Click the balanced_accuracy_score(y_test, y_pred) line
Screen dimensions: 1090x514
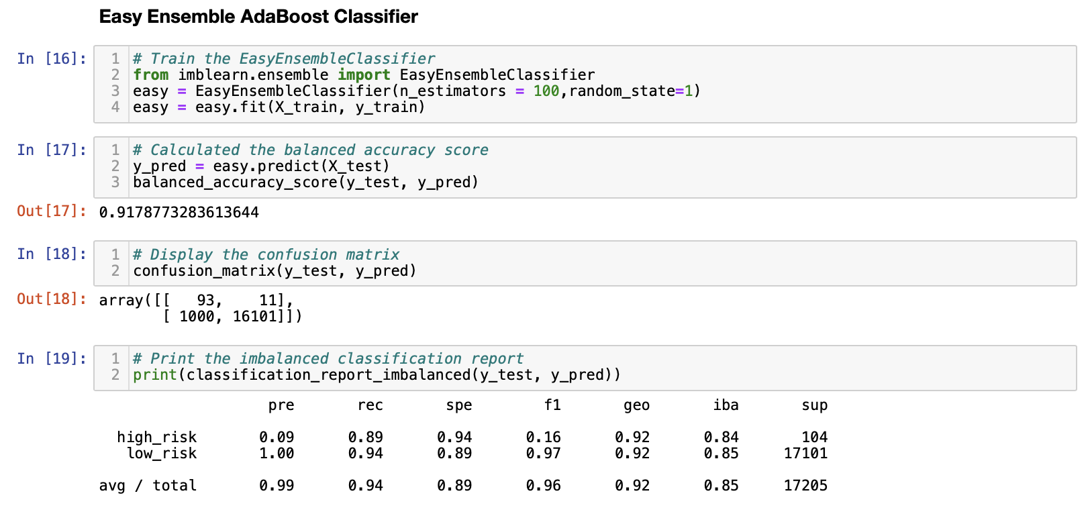306,182
